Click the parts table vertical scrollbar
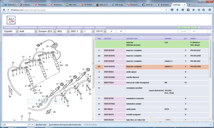 210,59
